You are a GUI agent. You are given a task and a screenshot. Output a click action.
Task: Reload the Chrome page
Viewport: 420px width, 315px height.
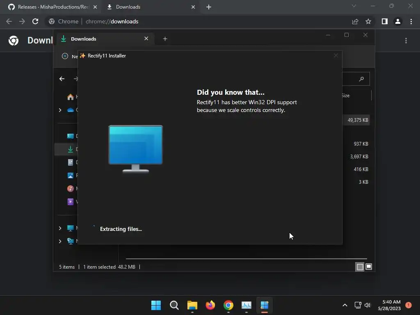coord(35,21)
